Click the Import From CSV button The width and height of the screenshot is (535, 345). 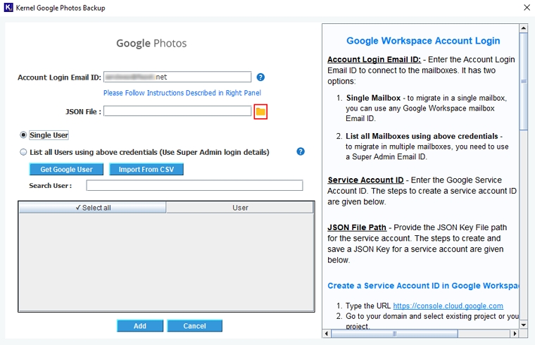tap(146, 169)
